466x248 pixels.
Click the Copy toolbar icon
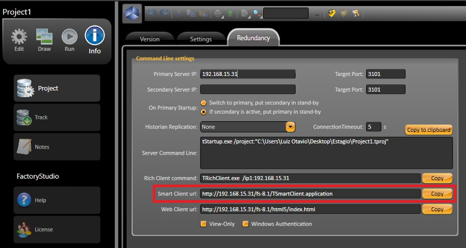click(x=191, y=13)
